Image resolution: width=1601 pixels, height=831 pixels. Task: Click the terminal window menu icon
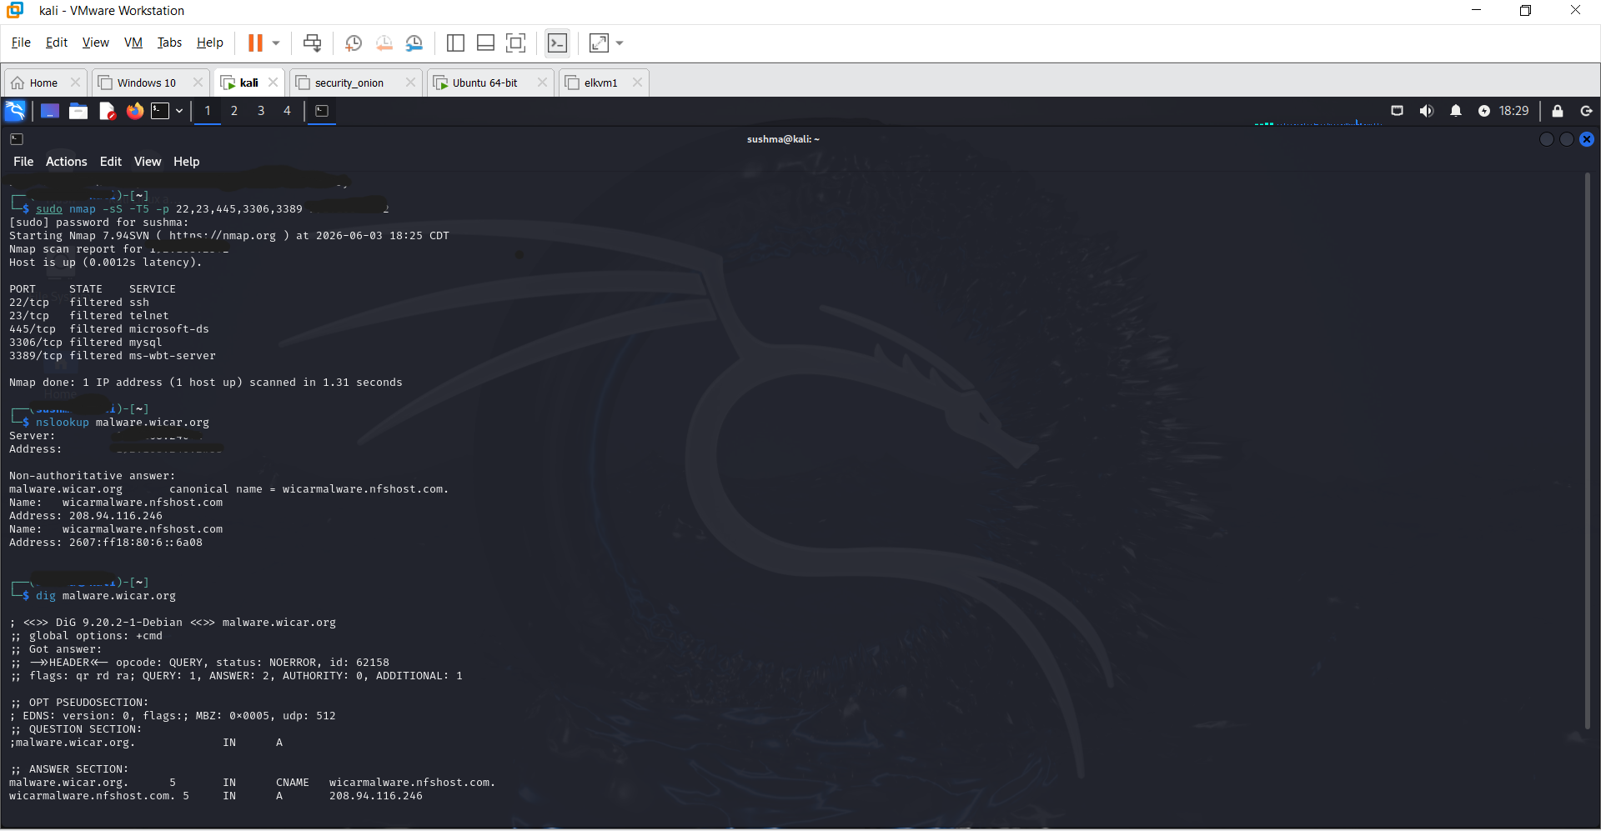(x=17, y=139)
